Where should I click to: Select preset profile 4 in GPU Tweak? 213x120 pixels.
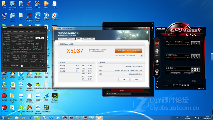tap(182, 85)
